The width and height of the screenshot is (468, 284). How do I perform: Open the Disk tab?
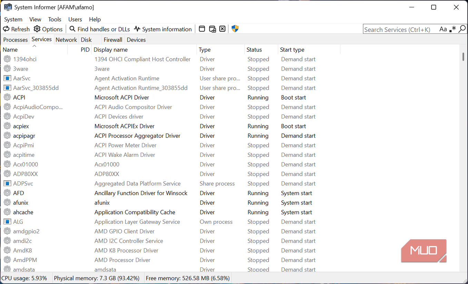pos(86,40)
